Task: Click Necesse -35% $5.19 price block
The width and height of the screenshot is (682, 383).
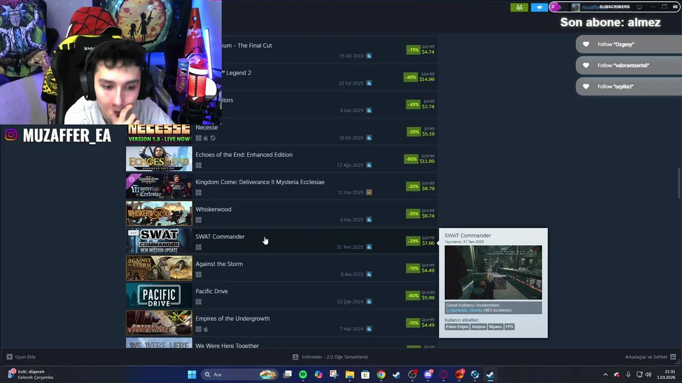Action: coord(421,132)
